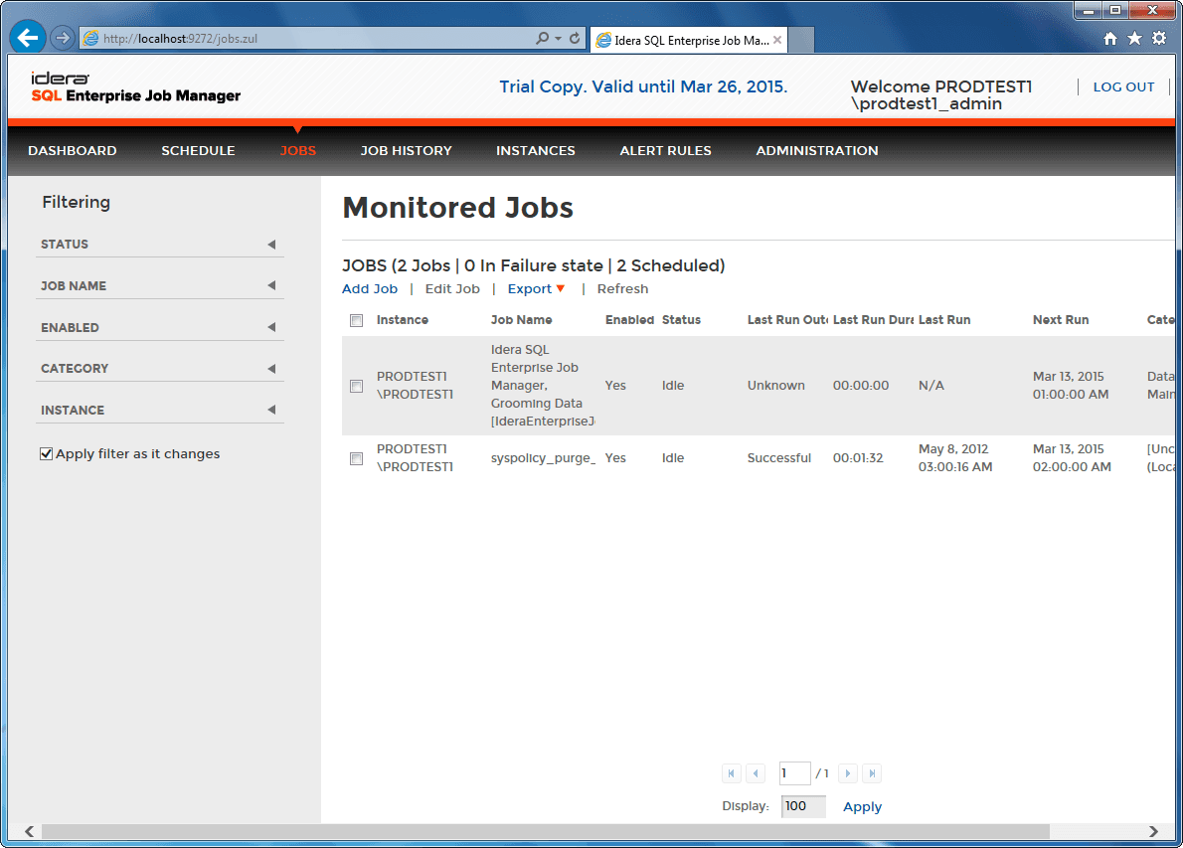Open the SCHEDULE tab

(198, 151)
